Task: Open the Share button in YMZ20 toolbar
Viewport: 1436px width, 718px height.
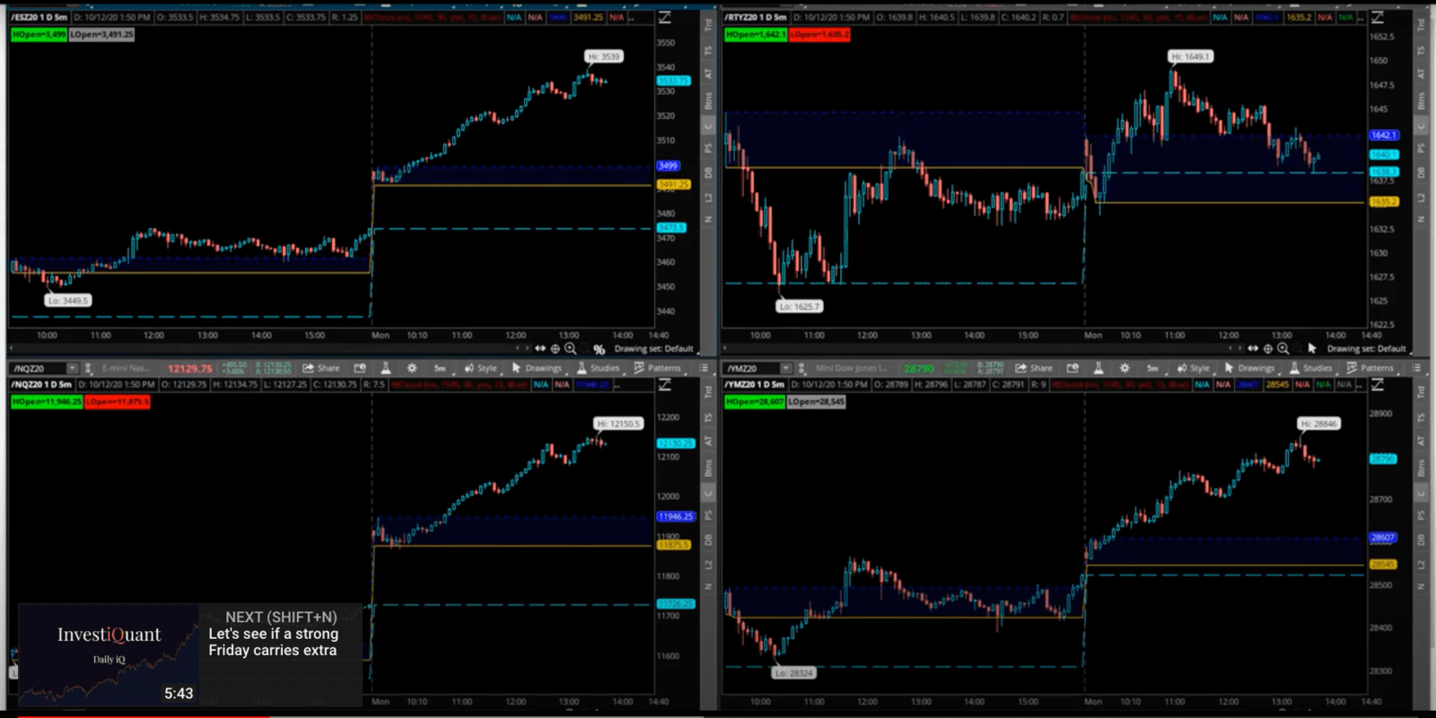Action: click(1034, 368)
